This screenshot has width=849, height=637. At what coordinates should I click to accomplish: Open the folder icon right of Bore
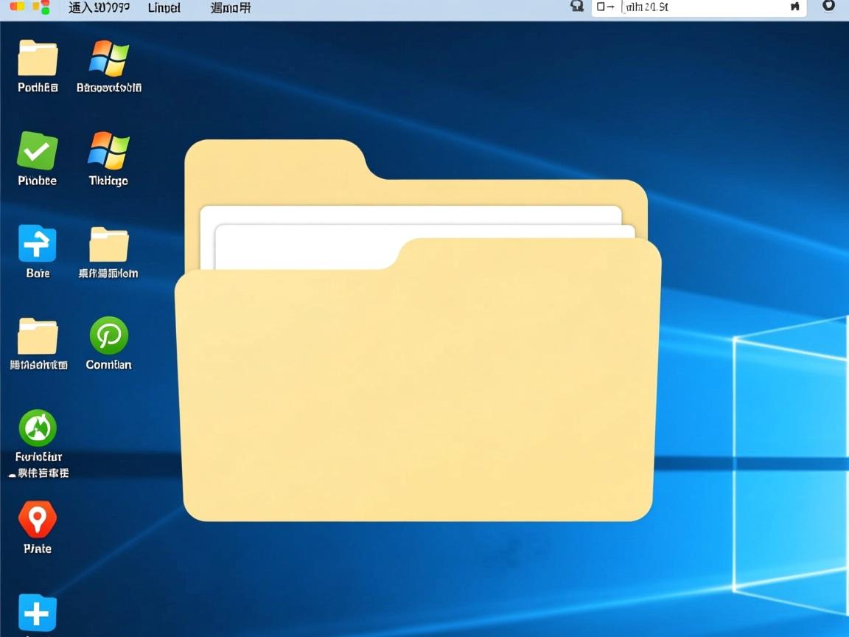coord(108,244)
